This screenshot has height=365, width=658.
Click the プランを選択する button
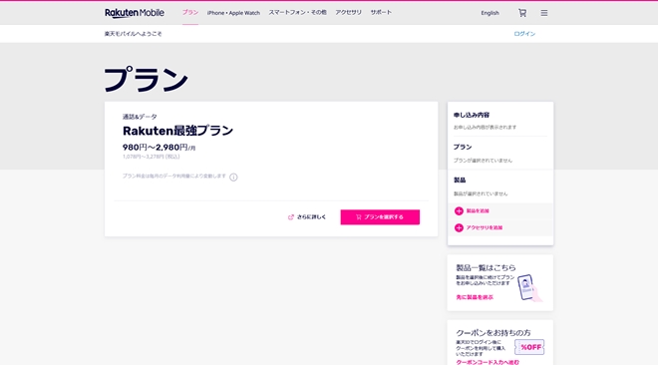point(380,217)
